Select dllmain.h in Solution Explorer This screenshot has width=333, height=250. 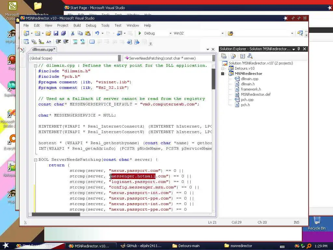[x=247, y=84]
